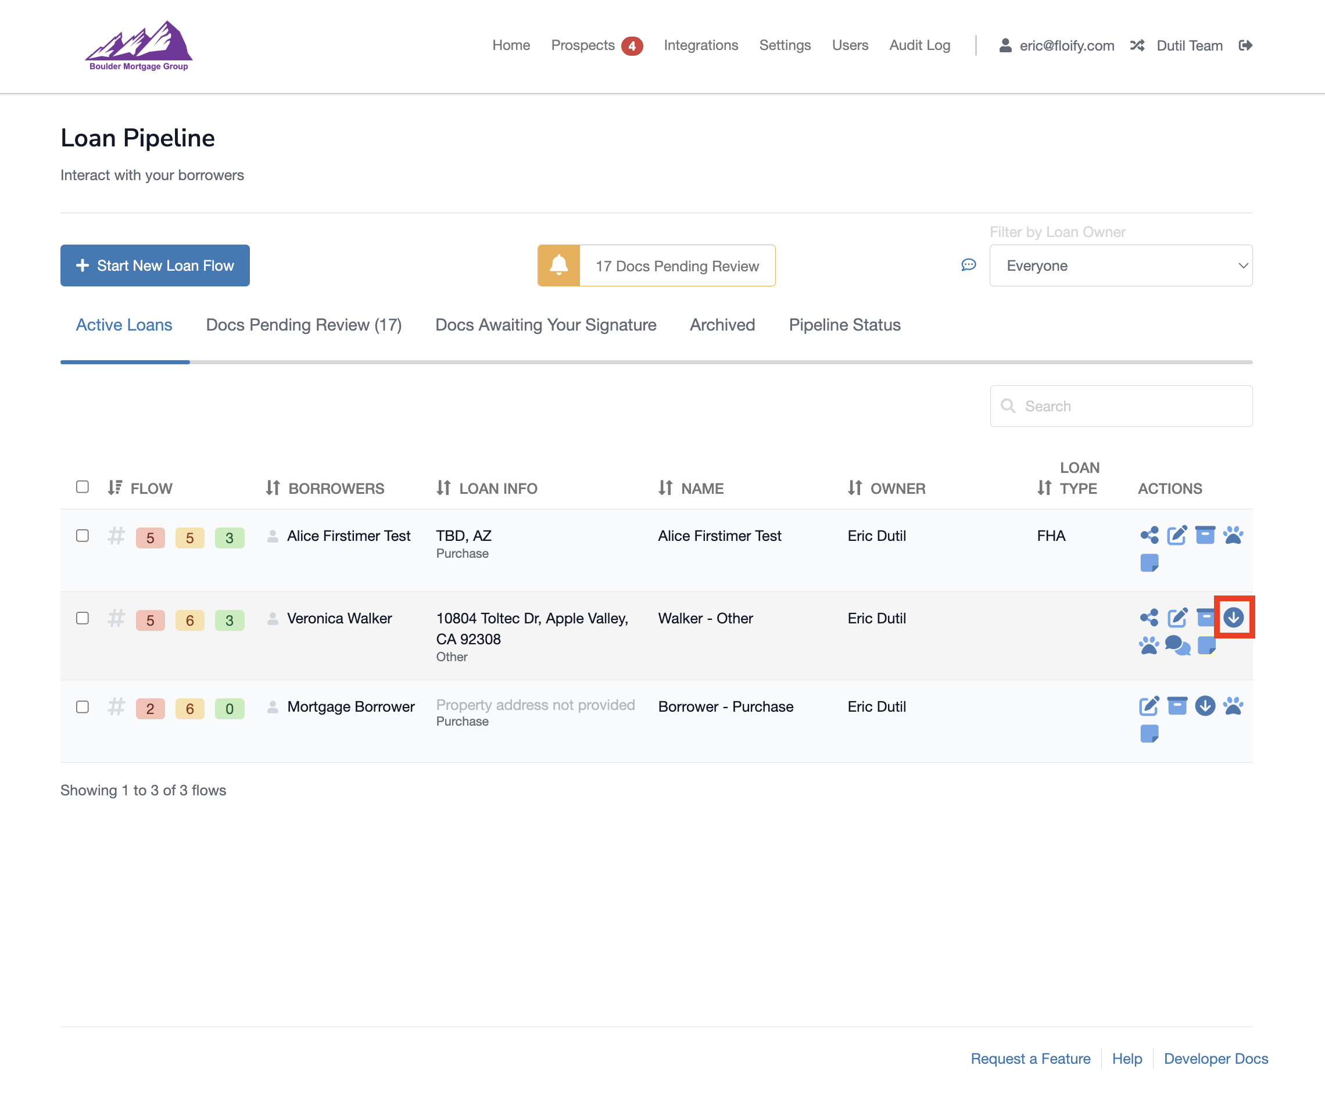
Task: Click share icon for Alice Firstimer Test
Action: (1149, 536)
